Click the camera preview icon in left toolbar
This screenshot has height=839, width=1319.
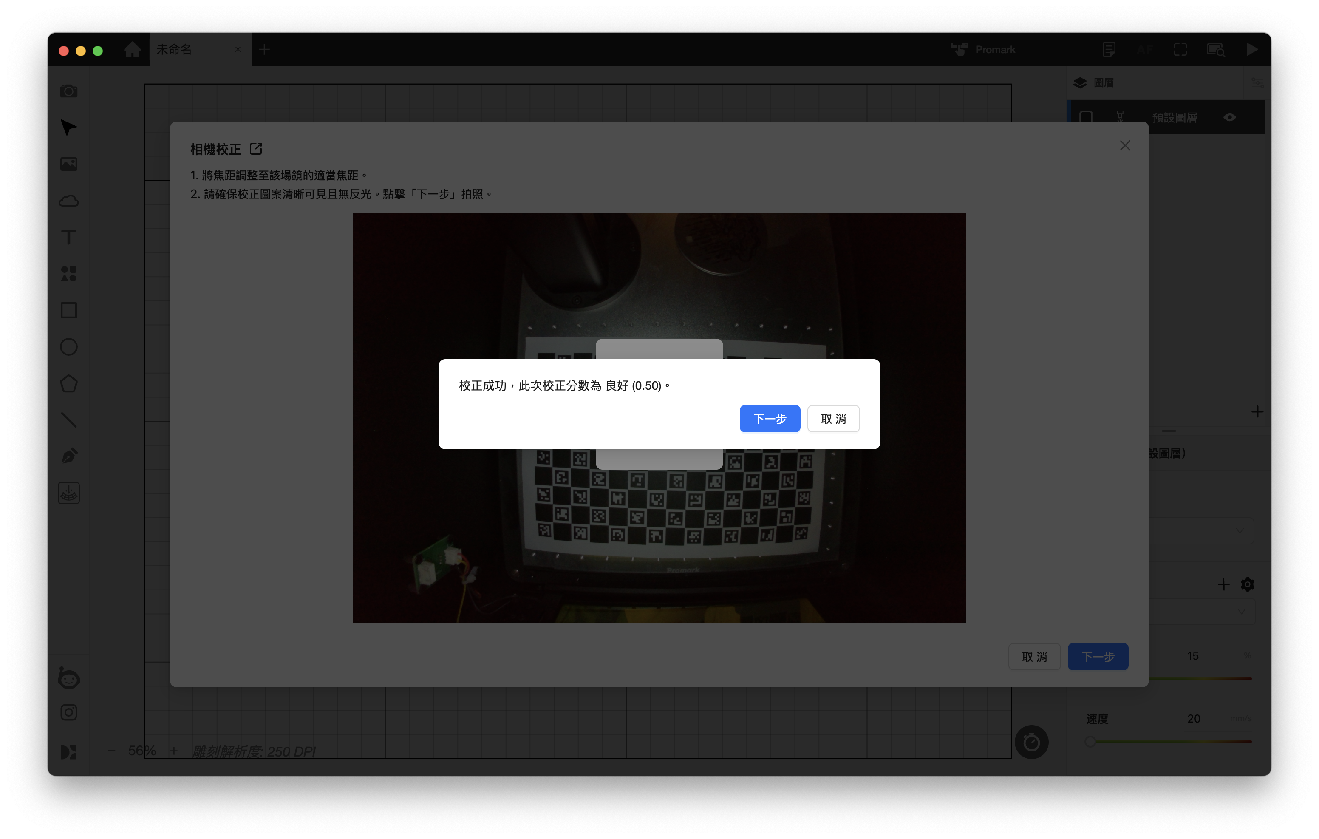coord(68,91)
